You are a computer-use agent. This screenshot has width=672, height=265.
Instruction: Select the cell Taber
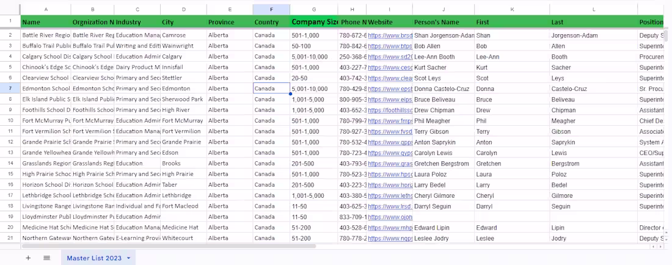(183, 185)
